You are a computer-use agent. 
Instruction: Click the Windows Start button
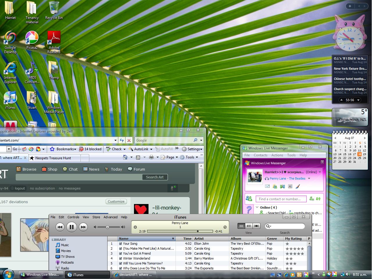[x=8, y=274]
